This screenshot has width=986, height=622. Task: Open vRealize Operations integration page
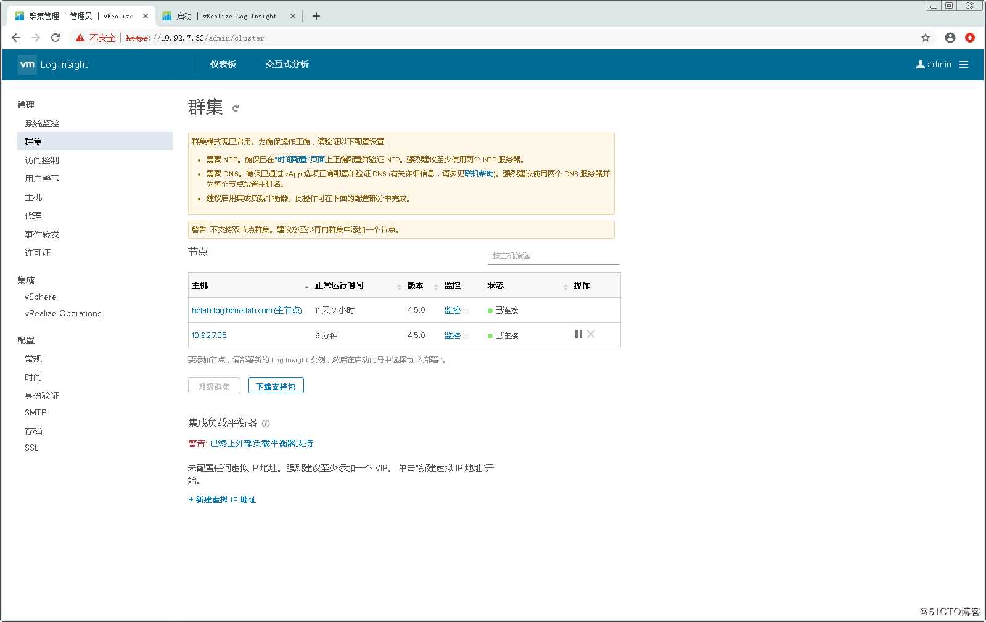coord(63,313)
